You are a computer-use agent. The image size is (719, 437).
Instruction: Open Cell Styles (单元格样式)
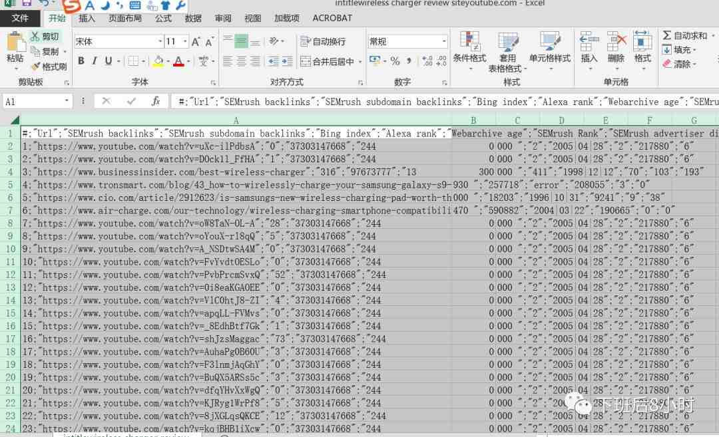click(x=550, y=51)
